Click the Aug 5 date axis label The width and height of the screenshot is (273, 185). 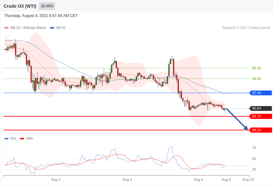pos(226,180)
